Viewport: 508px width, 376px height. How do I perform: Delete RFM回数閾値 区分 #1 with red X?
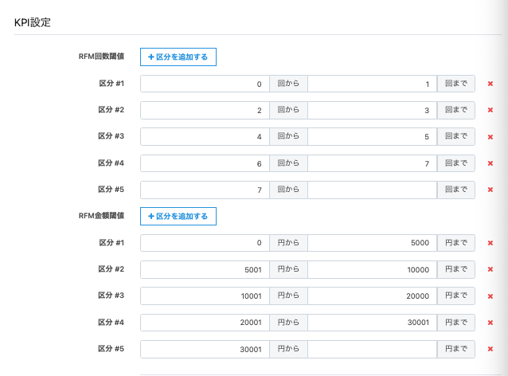pyautogui.click(x=490, y=84)
